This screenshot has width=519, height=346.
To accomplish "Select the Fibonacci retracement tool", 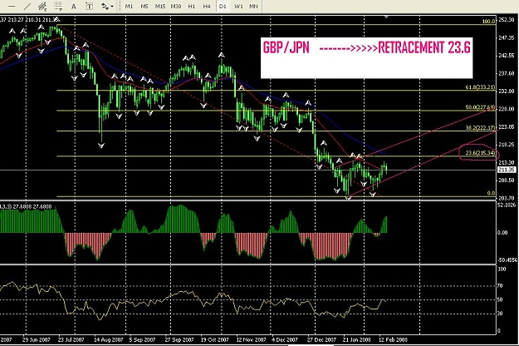I will pyautogui.click(x=58, y=7).
